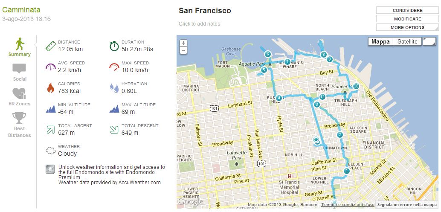The height and width of the screenshot is (212, 441).
Task: Click the duration stopwatch icon
Action: [x=114, y=46]
